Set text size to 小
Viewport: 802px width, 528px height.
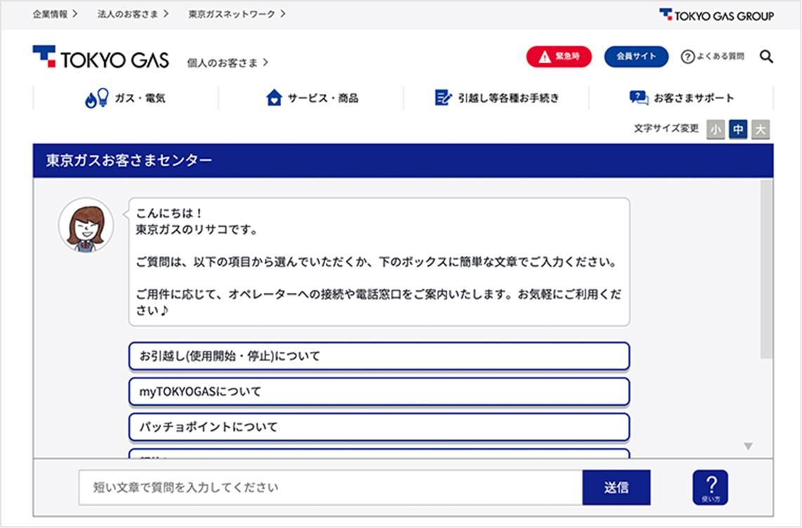tap(716, 130)
